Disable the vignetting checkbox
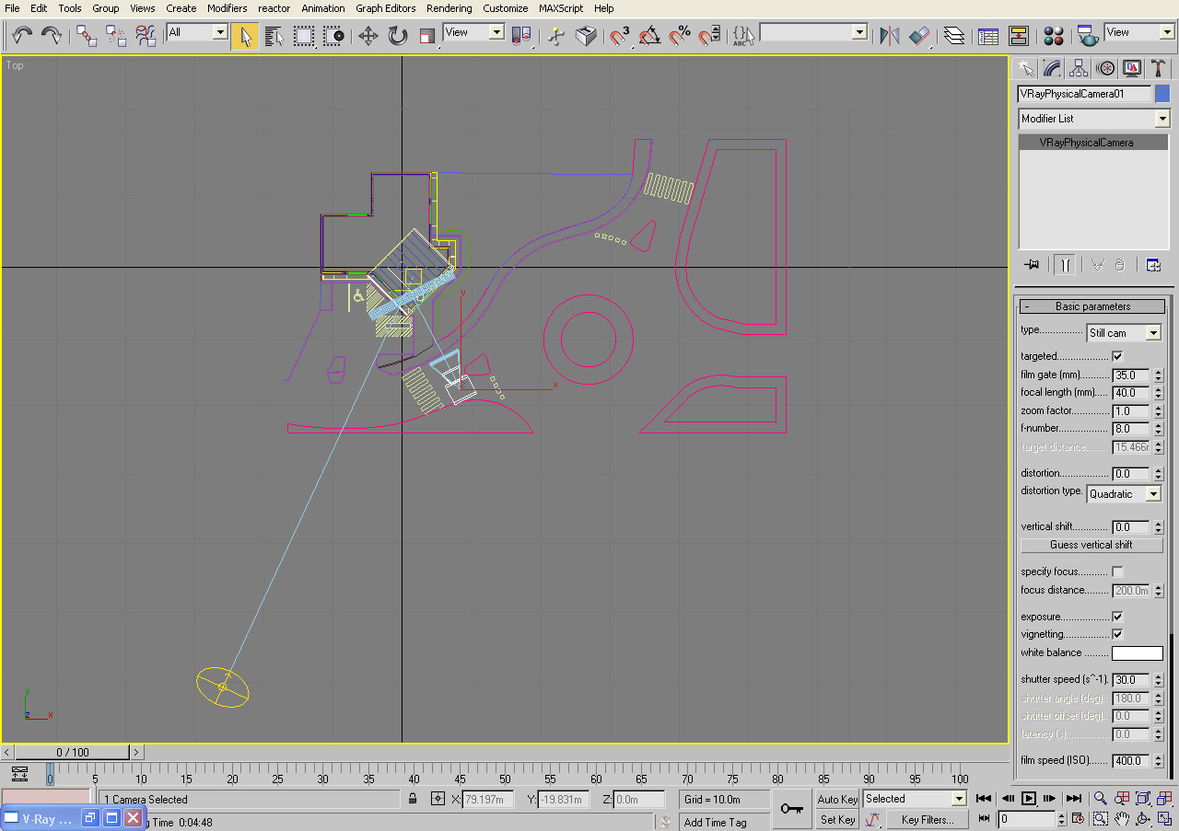The image size is (1179, 831). pos(1118,634)
